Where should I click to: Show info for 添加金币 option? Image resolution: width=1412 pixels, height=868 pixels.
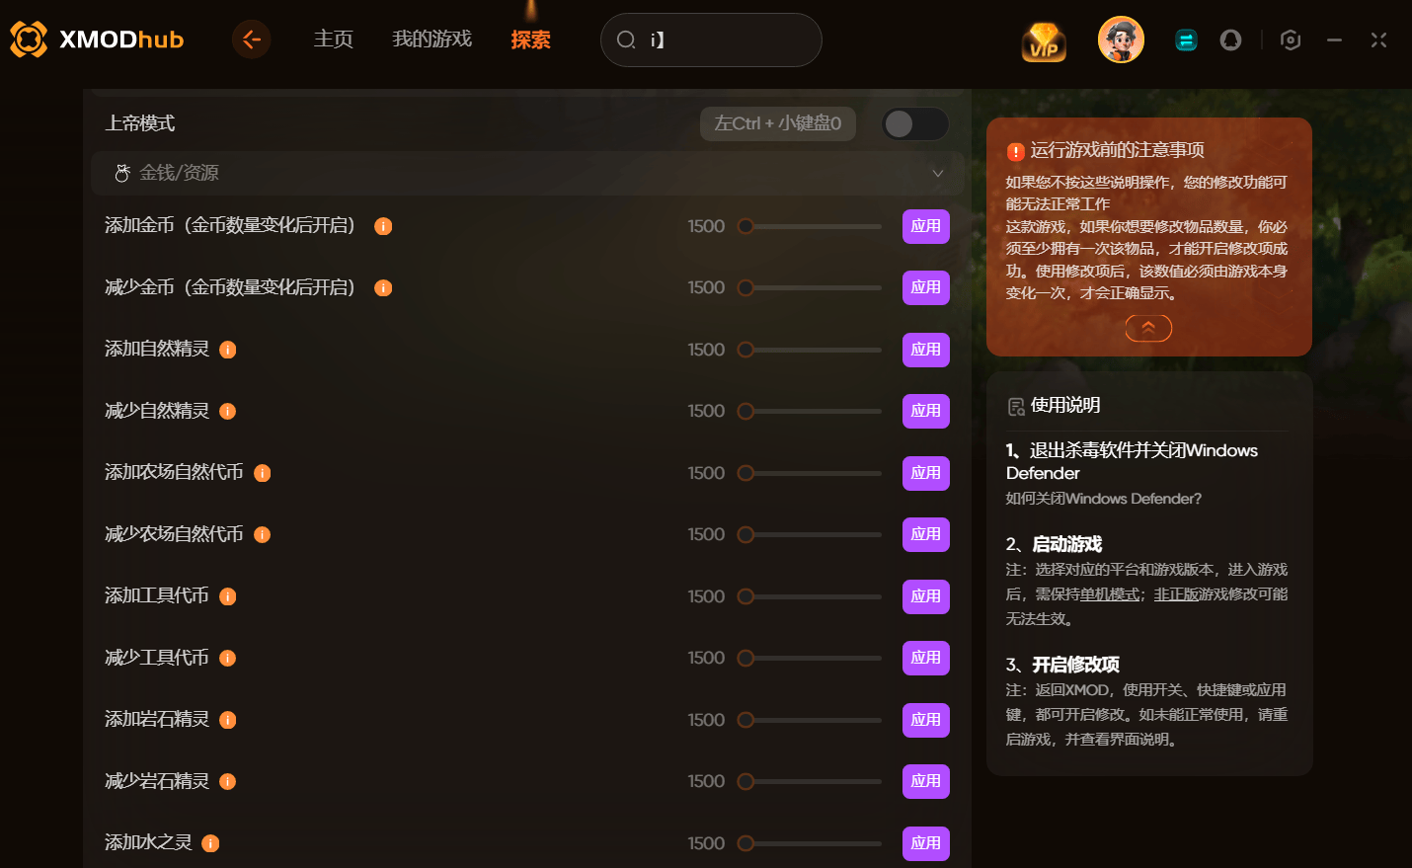point(383,226)
